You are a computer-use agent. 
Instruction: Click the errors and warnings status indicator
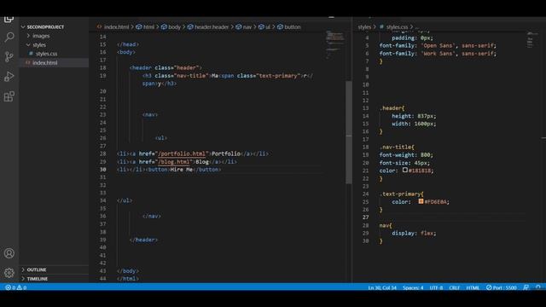[x=16, y=287]
